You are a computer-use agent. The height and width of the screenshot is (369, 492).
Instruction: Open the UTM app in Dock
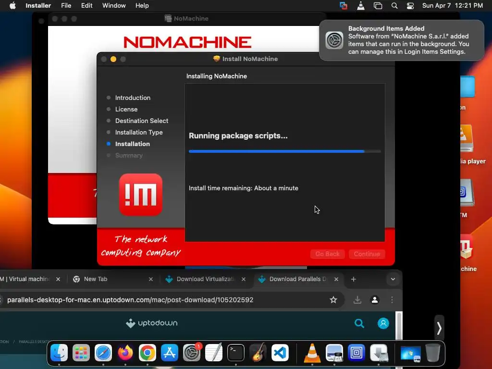[x=357, y=353]
